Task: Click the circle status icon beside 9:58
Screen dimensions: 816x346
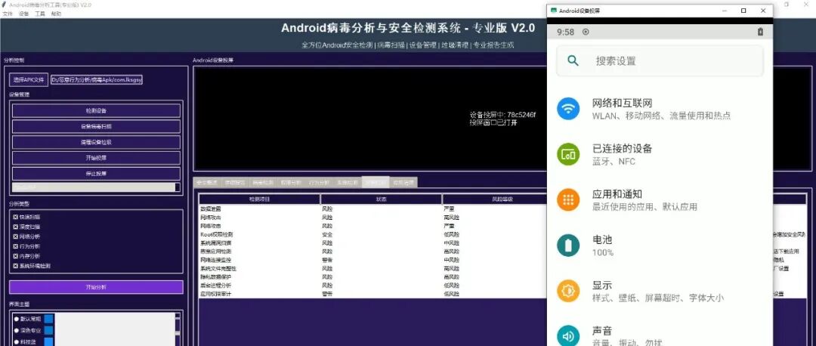Action: 586,32
